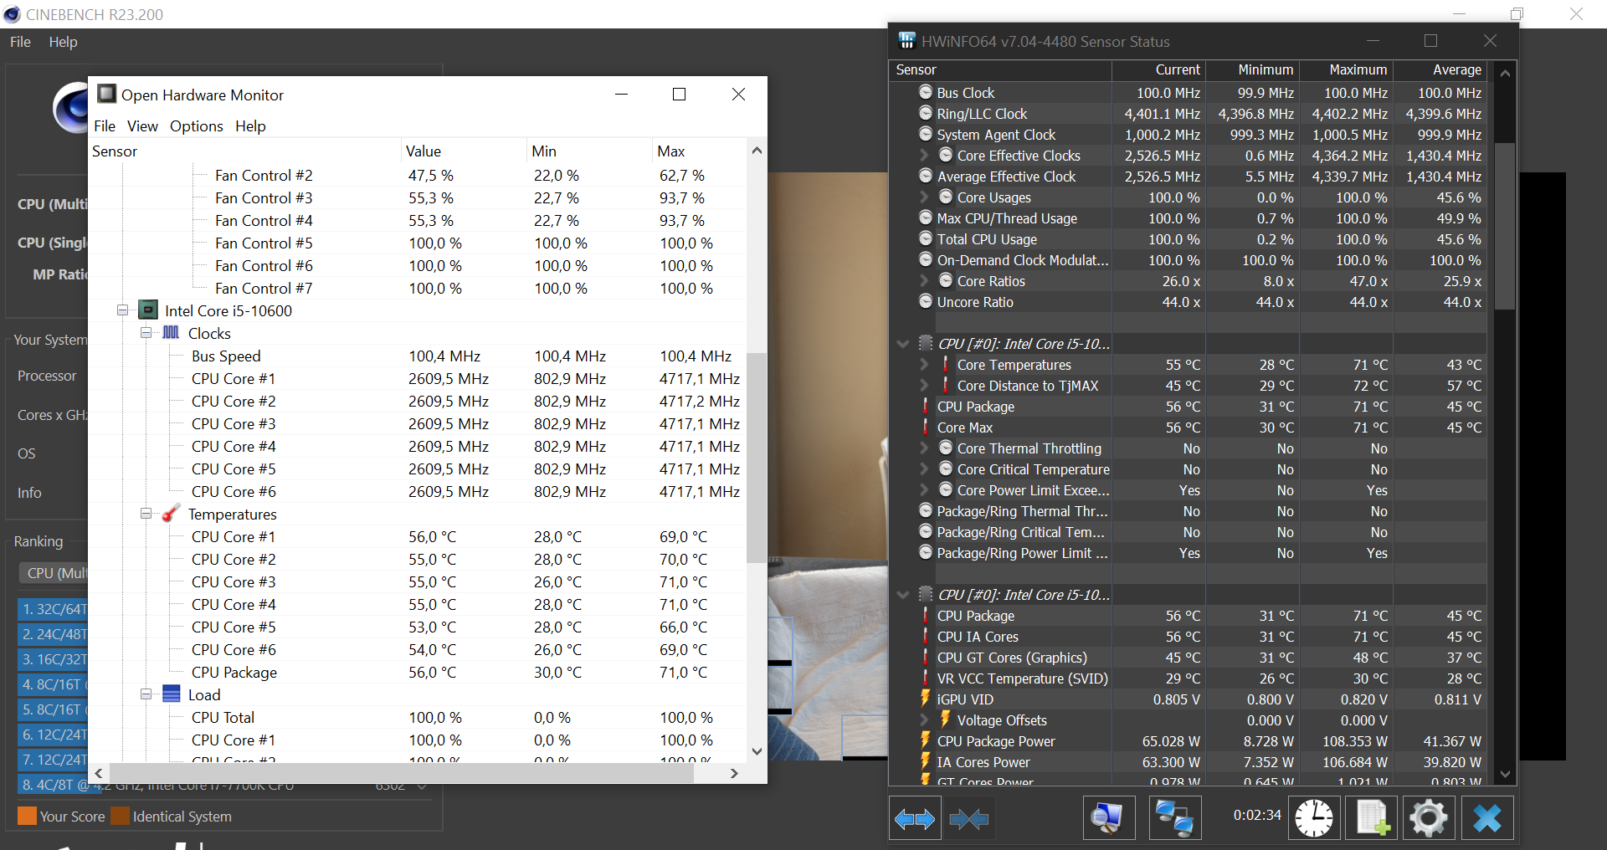Viewport: 1607px width, 850px height.
Task: Click Cinebench title bar logo icon
Action: (12, 14)
